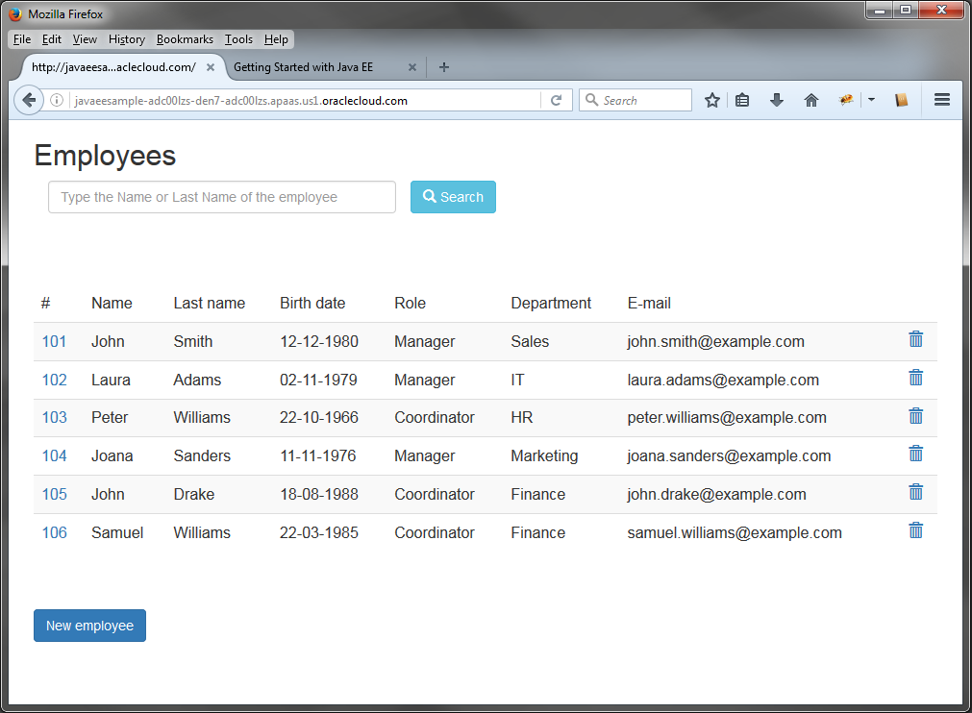The width and height of the screenshot is (972, 713).
Task: Go back using the back navigation arrow
Action: click(29, 100)
